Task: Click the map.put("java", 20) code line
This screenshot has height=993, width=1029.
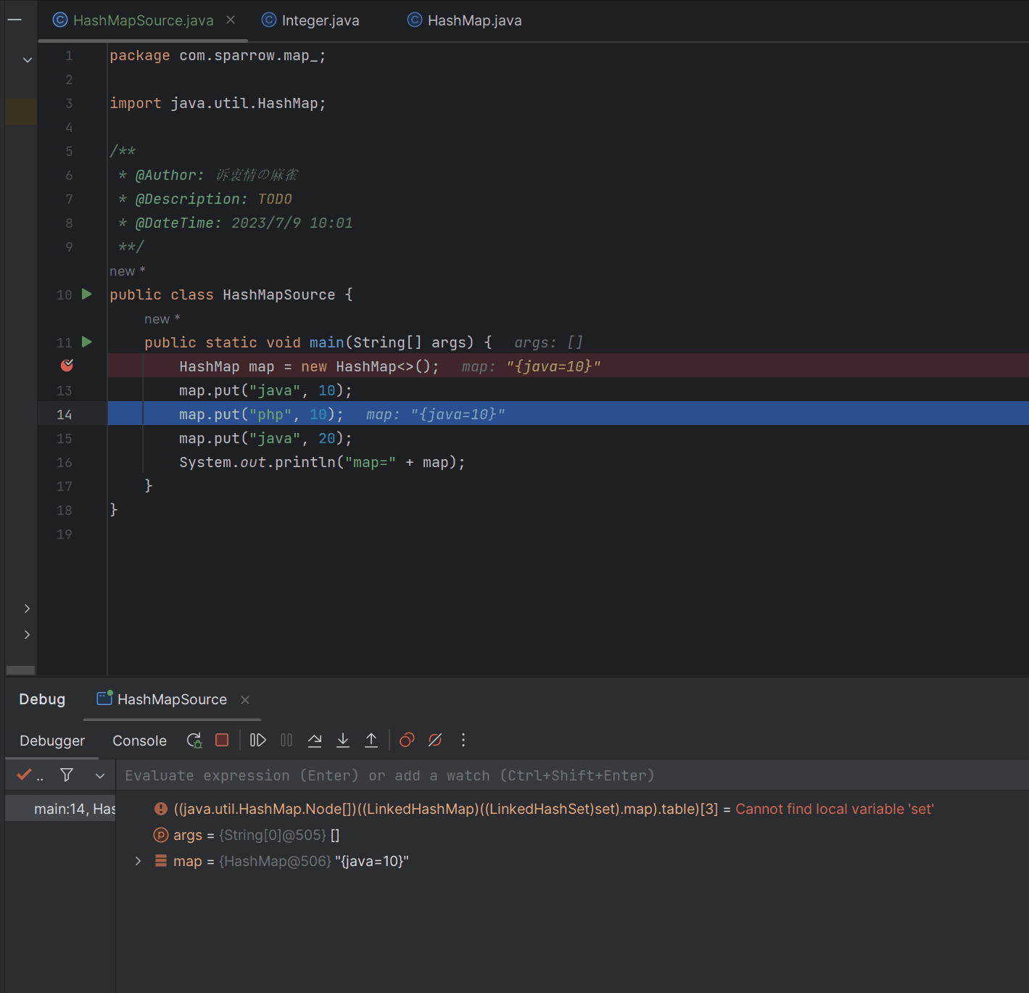Action: (265, 438)
